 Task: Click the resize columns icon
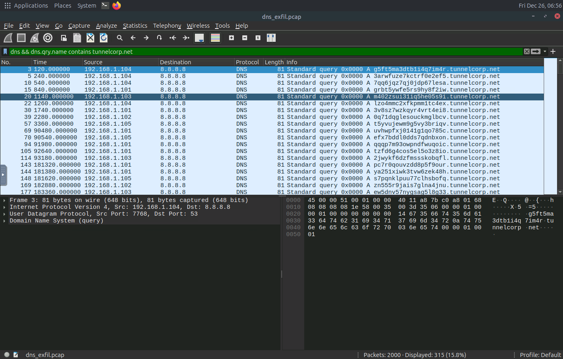[271, 38]
